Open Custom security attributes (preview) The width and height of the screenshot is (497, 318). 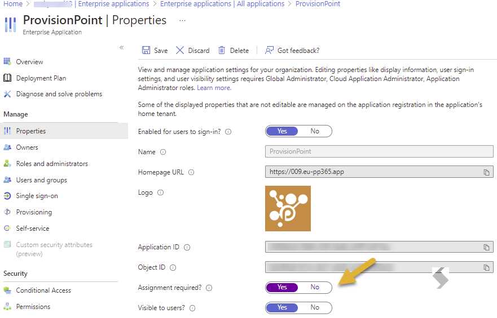point(54,249)
